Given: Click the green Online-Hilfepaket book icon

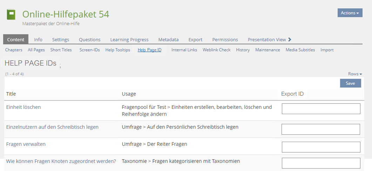Looking at the screenshot, I should point(12,15).
